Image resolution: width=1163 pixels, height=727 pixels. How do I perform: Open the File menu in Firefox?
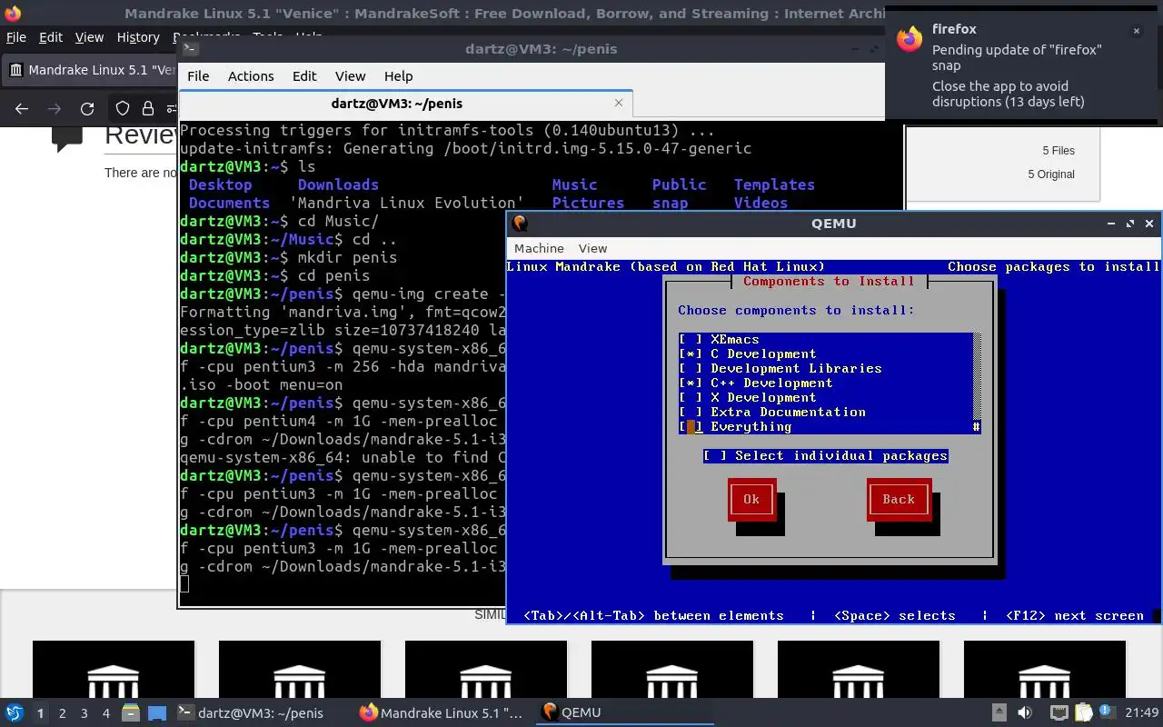coord(16,37)
